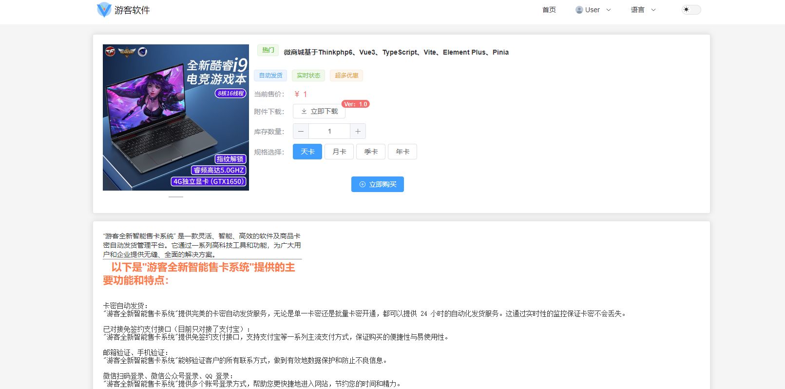
Task: Toggle the dark/light theme switch
Action: 691,10
